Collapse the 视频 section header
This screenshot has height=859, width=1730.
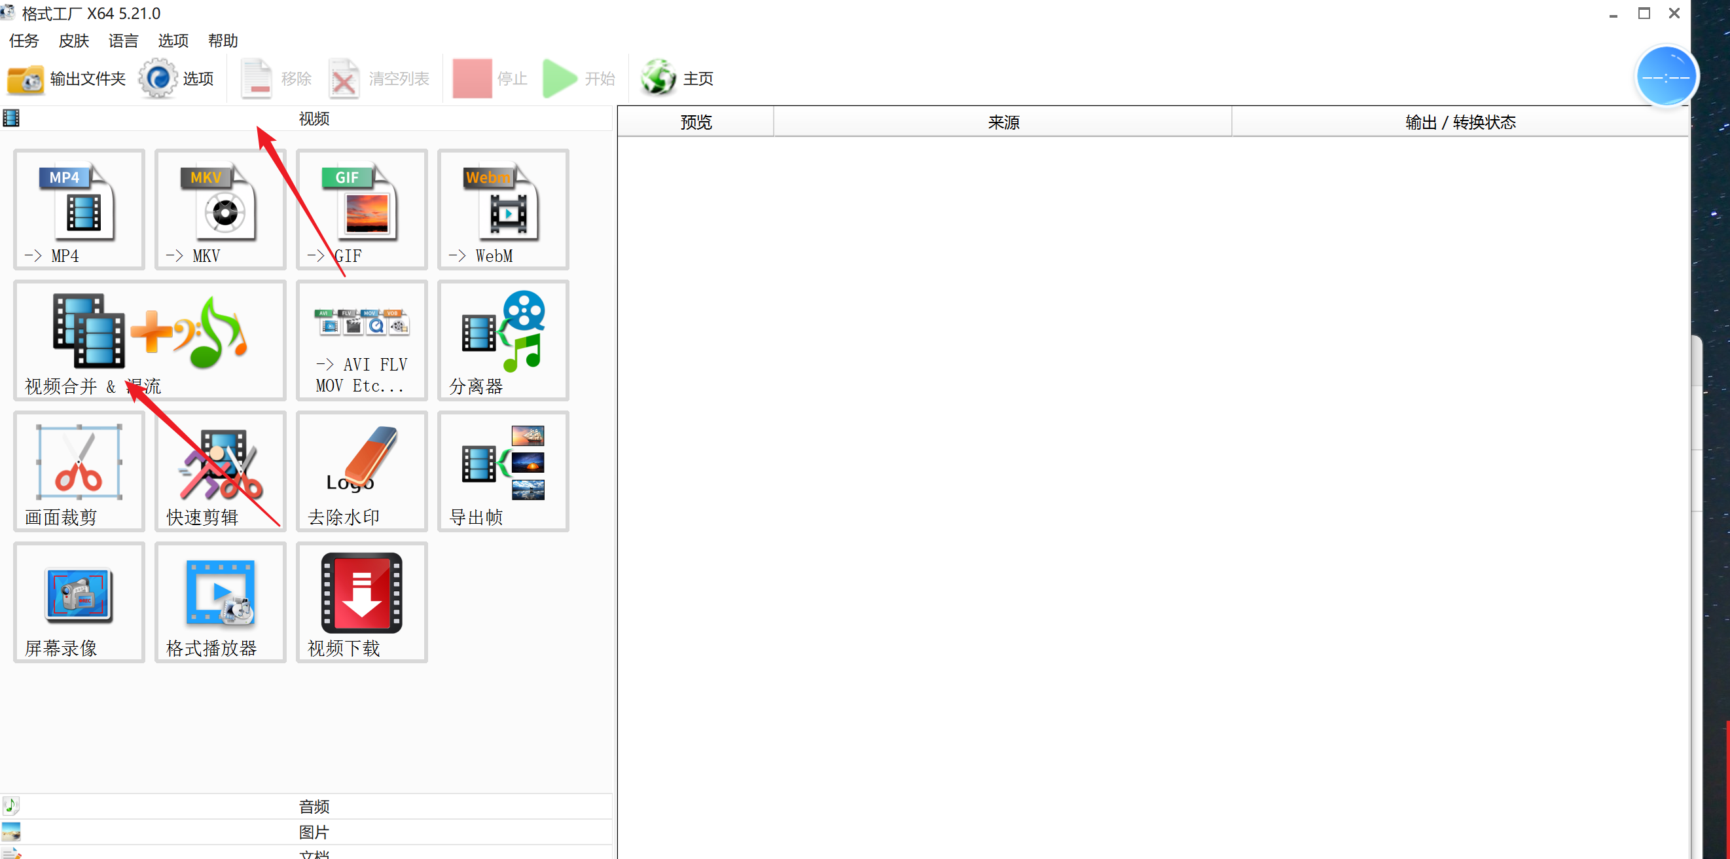[313, 119]
